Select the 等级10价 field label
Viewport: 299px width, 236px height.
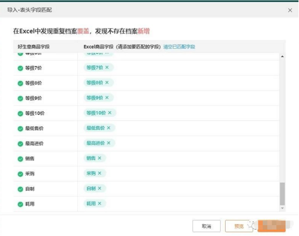35,113
